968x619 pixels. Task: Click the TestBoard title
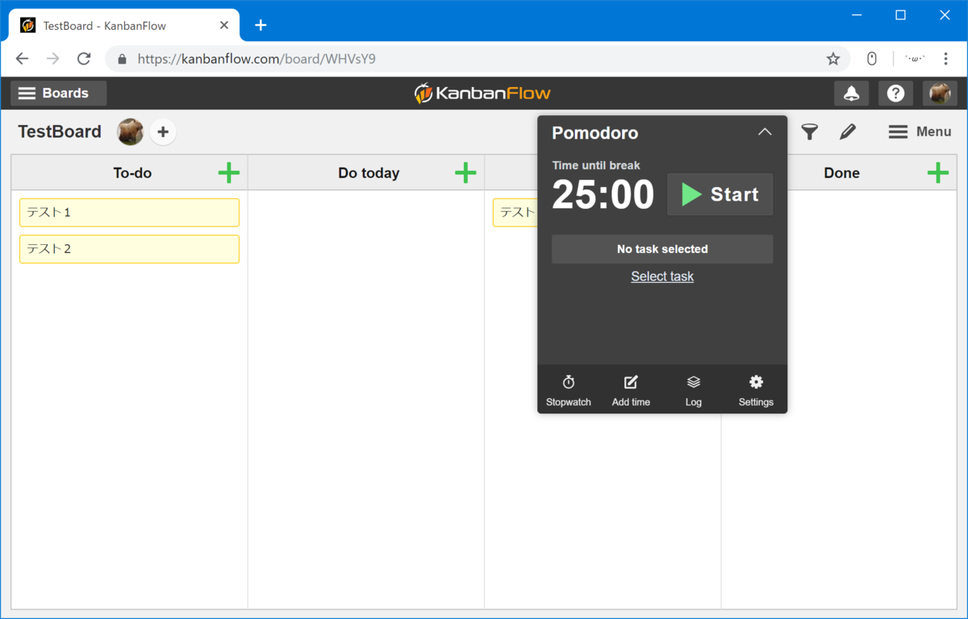(x=60, y=131)
